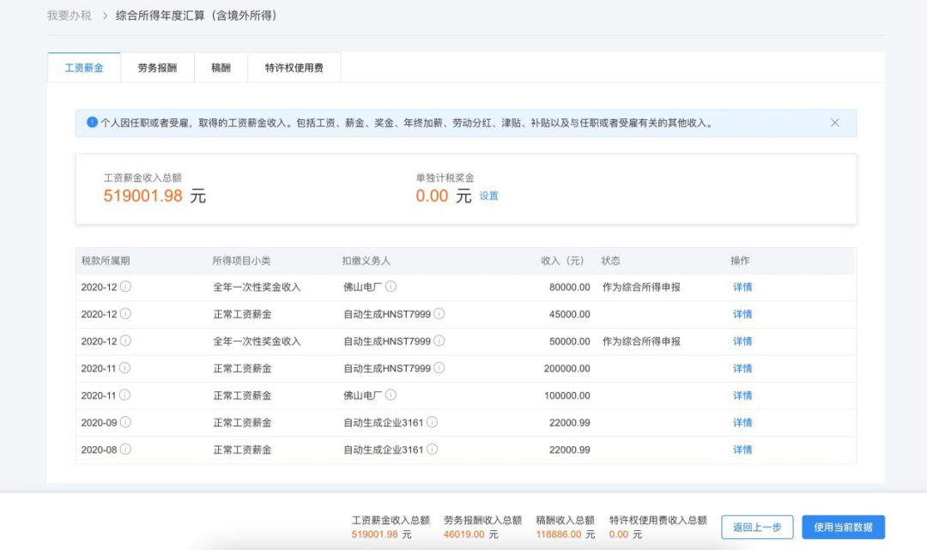The height and width of the screenshot is (550, 927).
Task: Open 详情 for the 45000.00 row
Action: pyautogui.click(x=742, y=314)
